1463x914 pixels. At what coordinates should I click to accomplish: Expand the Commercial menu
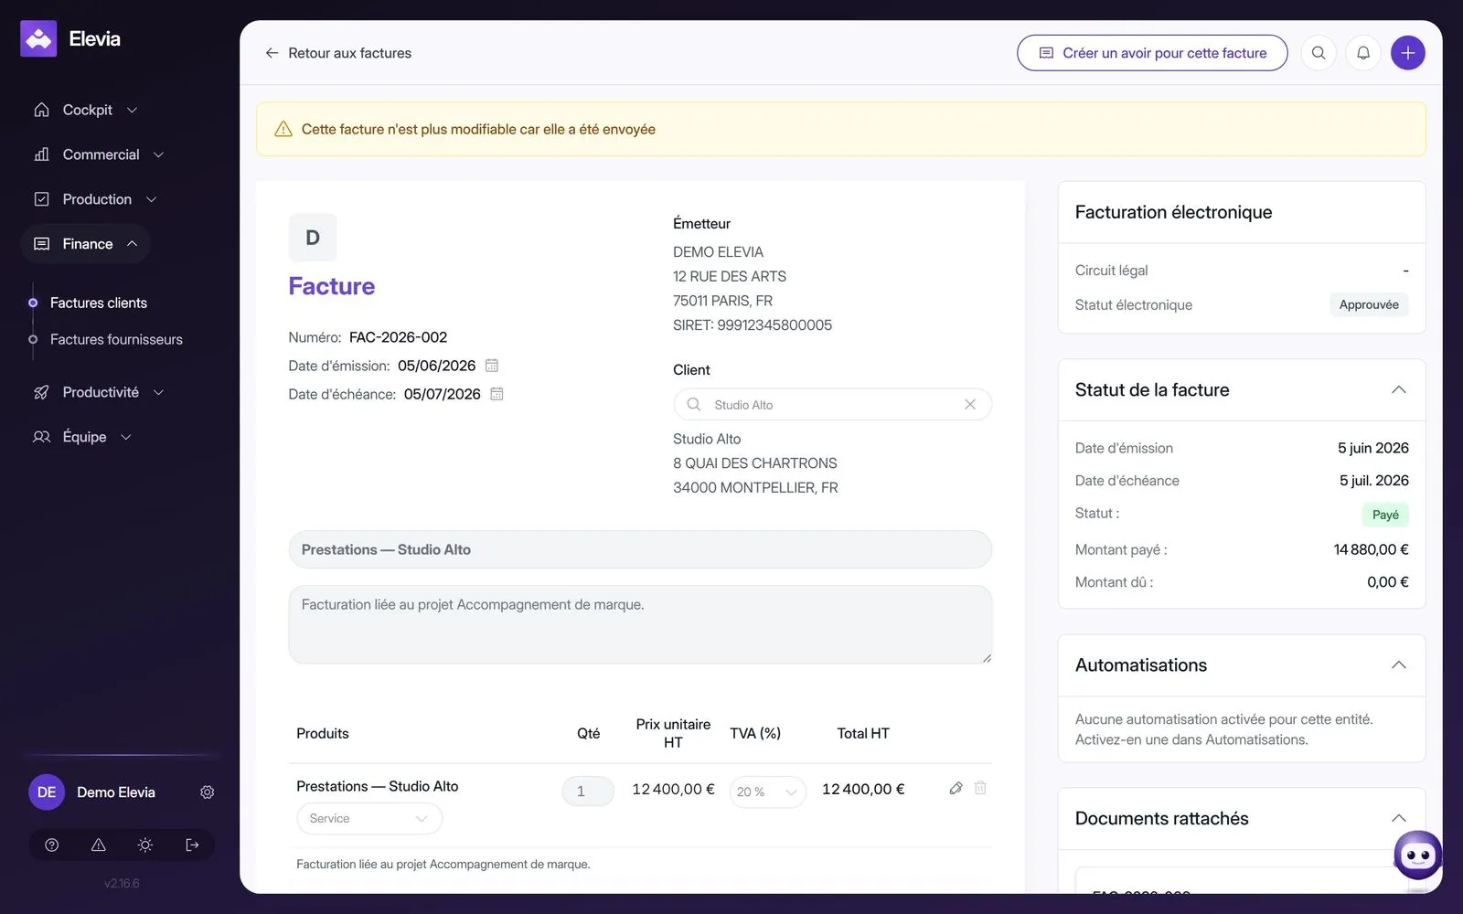click(x=99, y=154)
